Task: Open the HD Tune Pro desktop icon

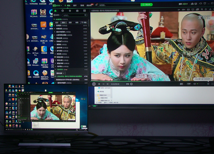Action: (35, 51)
